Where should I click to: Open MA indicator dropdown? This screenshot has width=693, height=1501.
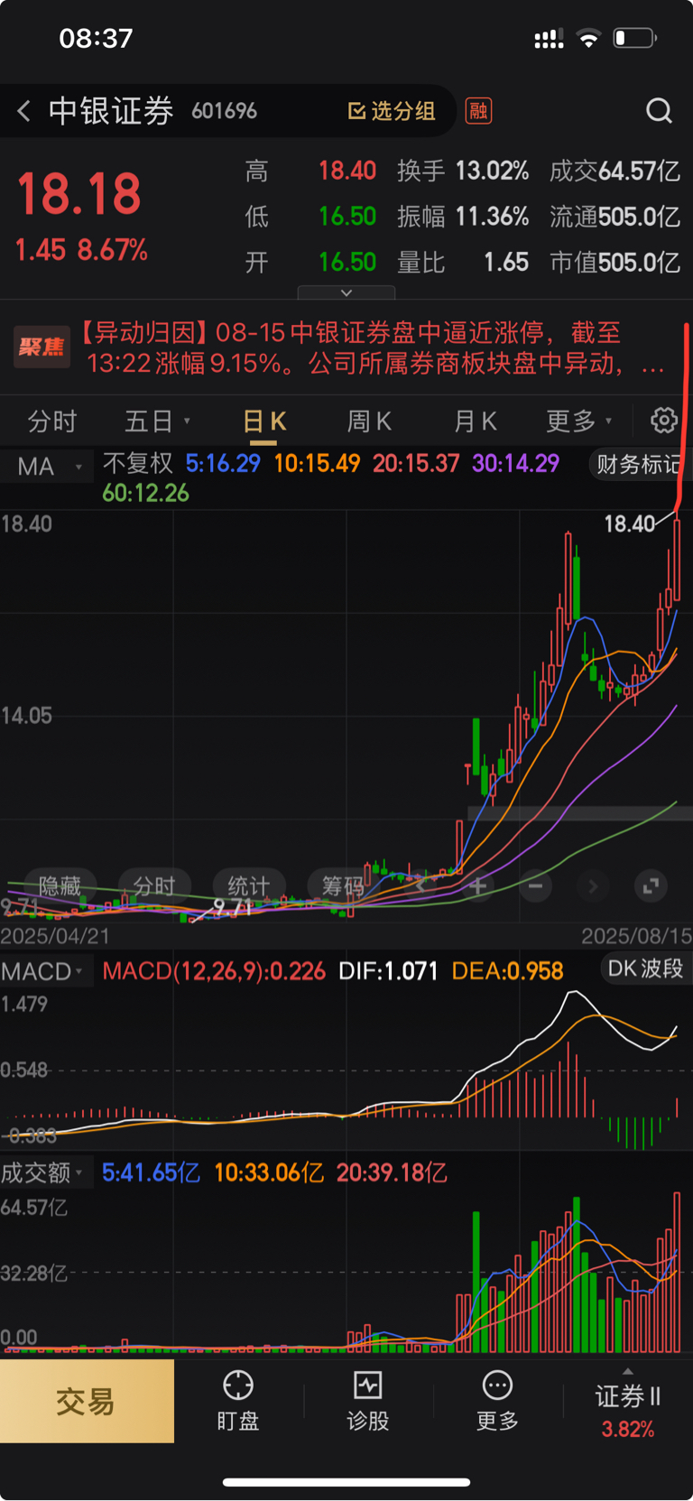point(49,467)
